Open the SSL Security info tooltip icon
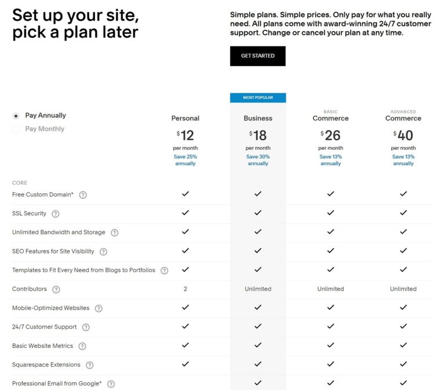Screen dimensions: 445x390 tap(56, 214)
